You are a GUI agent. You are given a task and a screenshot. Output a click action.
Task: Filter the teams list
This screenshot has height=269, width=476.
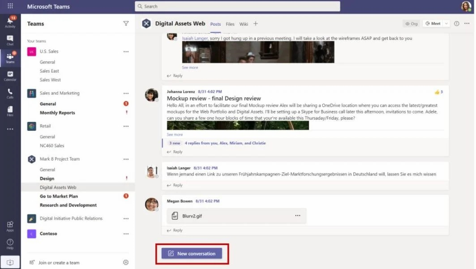[x=126, y=24]
